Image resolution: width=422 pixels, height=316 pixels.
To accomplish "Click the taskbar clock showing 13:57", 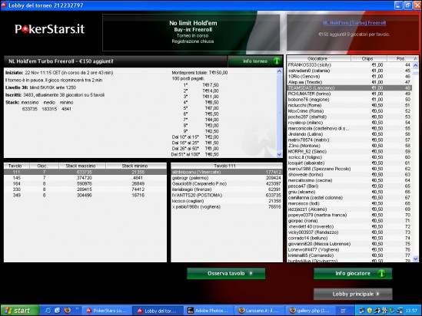I will coord(411,311).
